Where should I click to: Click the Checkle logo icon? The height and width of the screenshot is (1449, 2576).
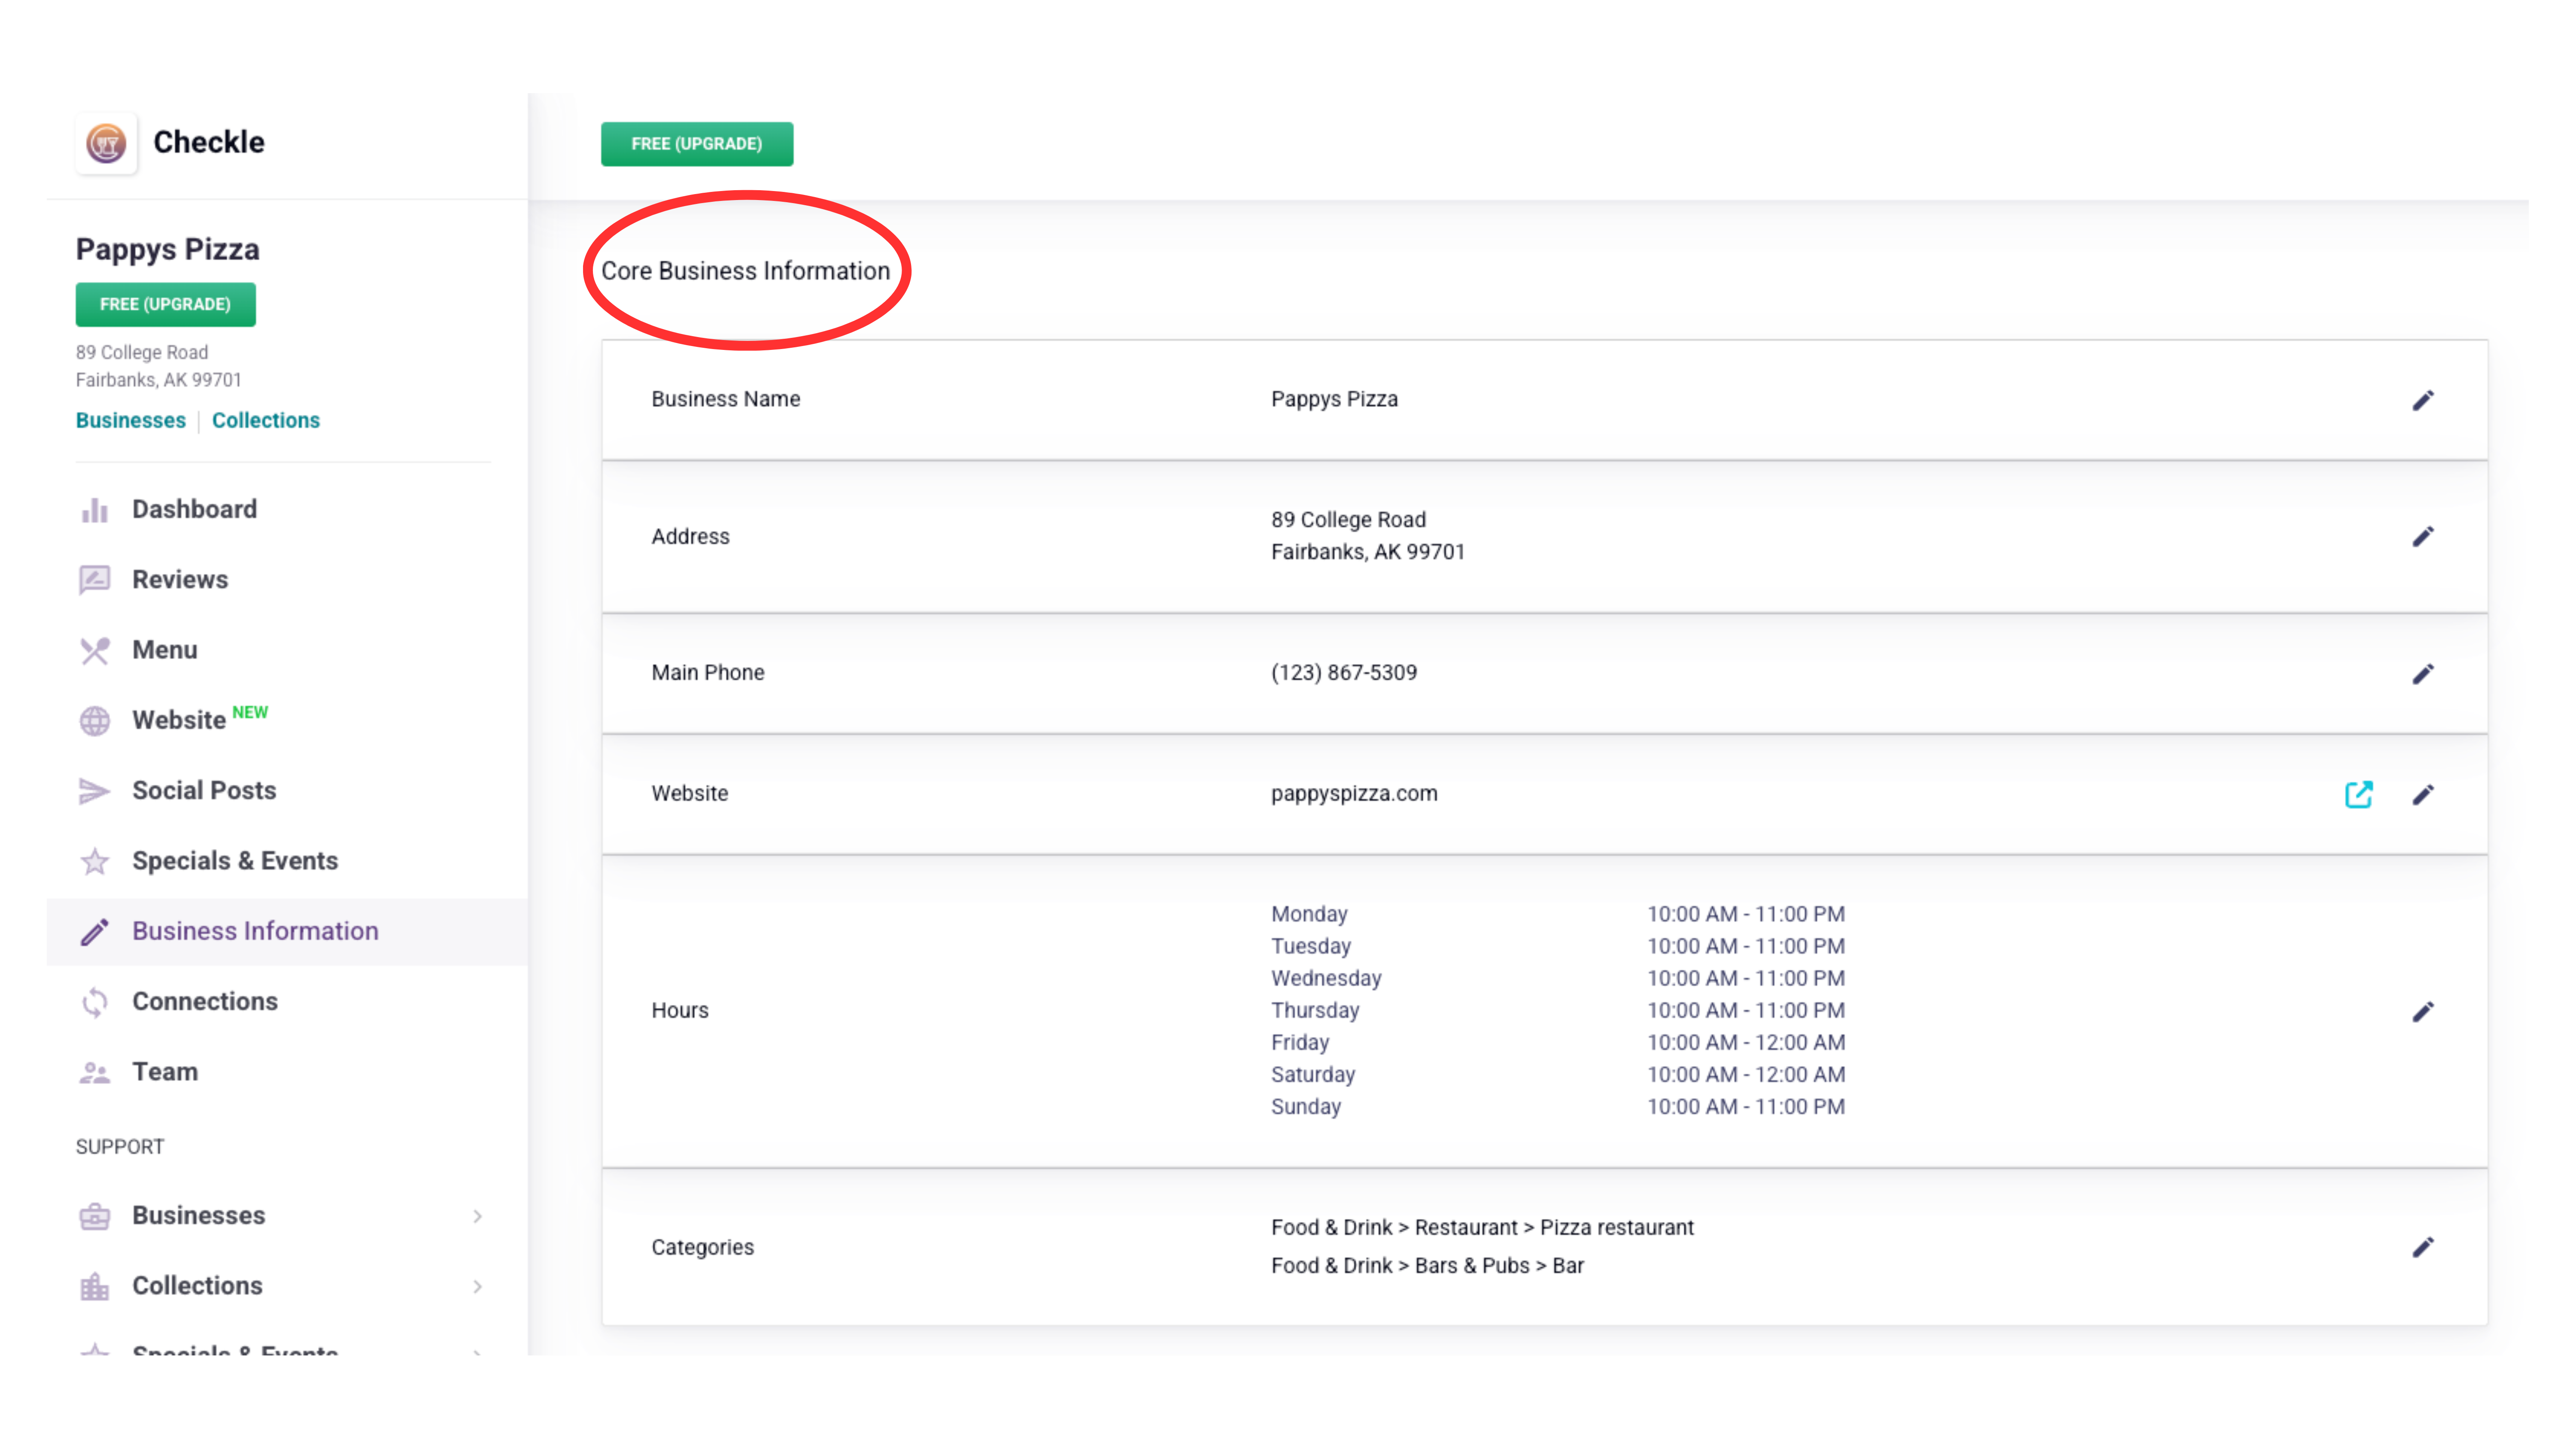[x=106, y=143]
